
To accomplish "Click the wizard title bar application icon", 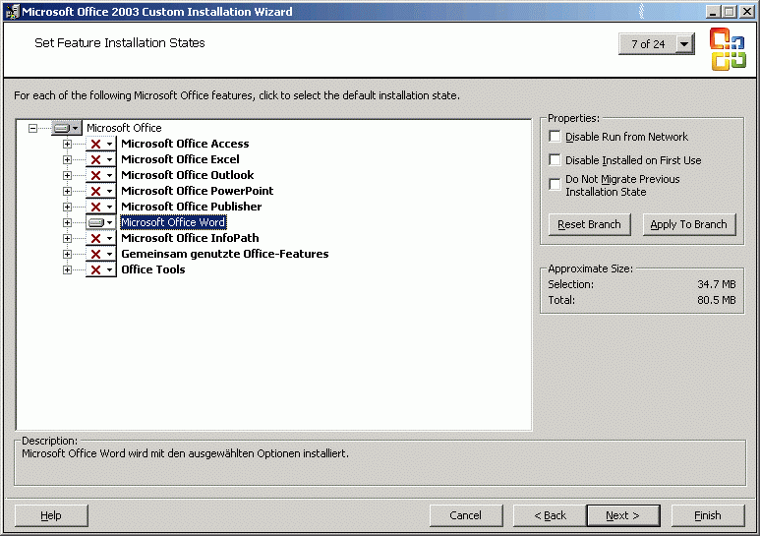I will point(12,12).
